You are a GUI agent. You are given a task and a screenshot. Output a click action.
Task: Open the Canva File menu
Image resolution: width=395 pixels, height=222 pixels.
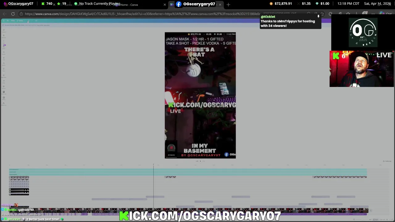(x=7, y=21)
